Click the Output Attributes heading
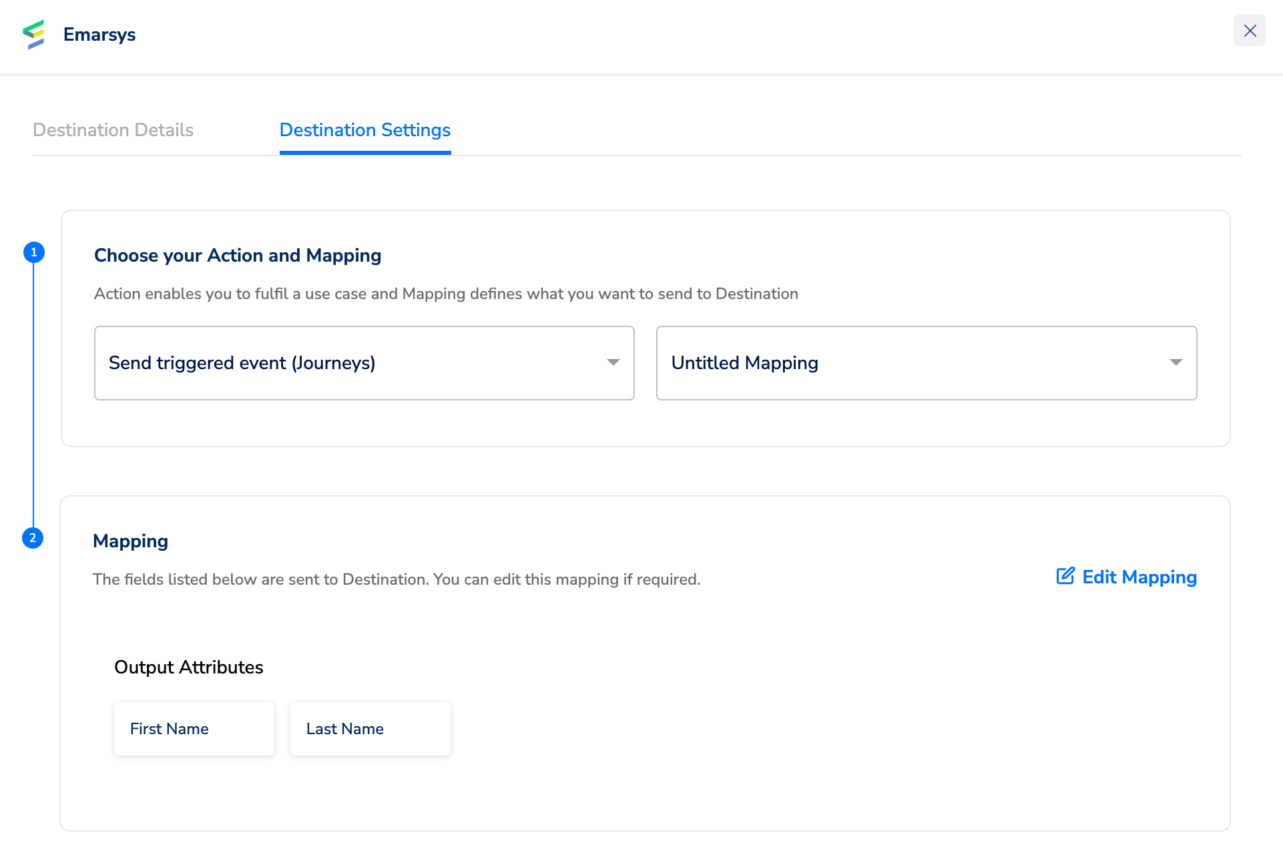Image resolution: width=1283 pixels, height=849 pixels. point(188,667)
